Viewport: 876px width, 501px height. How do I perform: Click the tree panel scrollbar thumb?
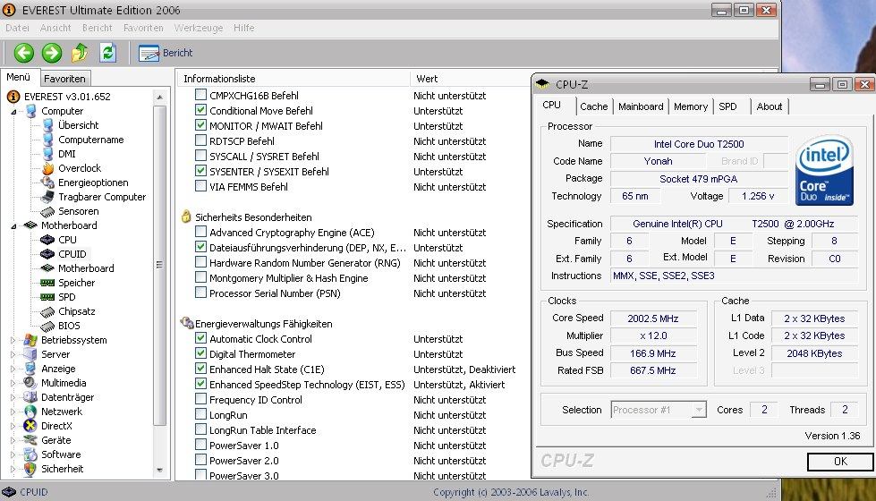pyautogui.click(x=160, y=266)
